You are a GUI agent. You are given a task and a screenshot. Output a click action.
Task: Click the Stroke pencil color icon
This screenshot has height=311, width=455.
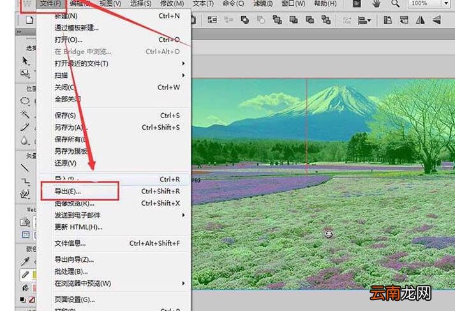tap(26, 275)
